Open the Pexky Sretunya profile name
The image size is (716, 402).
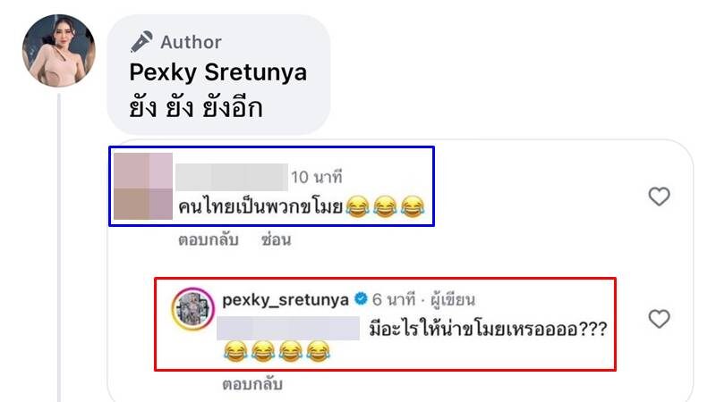(218, 72)
